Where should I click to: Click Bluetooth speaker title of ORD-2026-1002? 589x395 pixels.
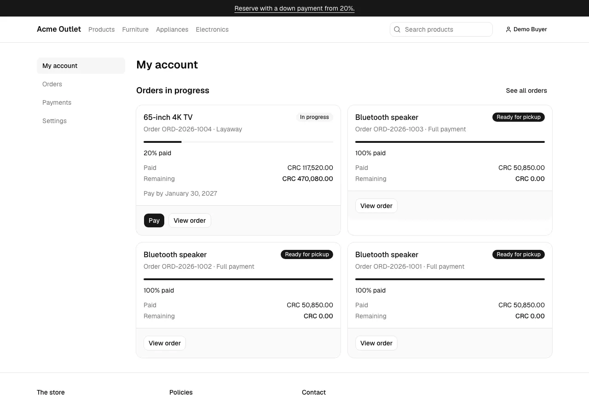point(175,254)
